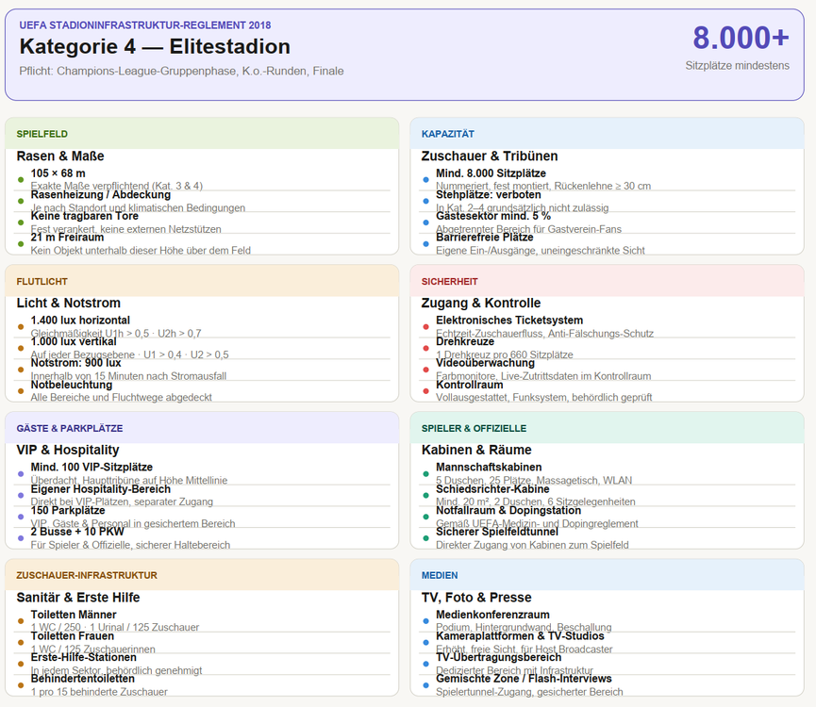
Task: Click 'Mind. 8.000 Sitzplätze' entry
Action: [491, 173]
